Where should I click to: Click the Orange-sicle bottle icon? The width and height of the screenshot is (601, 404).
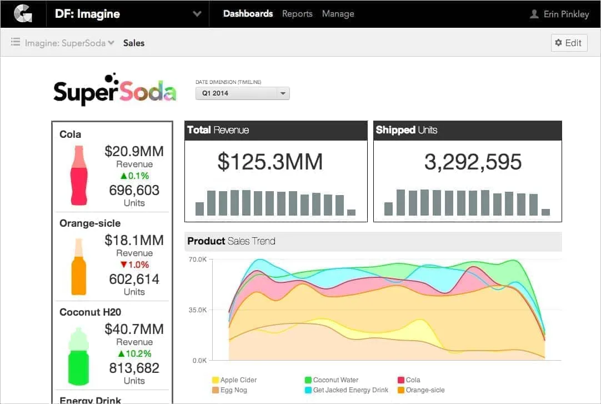pos(79,267)
